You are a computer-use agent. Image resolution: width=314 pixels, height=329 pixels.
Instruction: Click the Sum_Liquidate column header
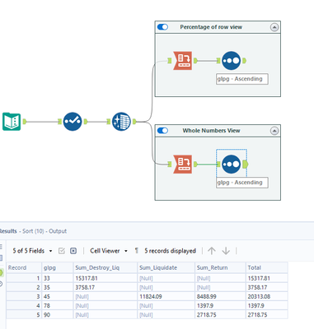[166, 267]
